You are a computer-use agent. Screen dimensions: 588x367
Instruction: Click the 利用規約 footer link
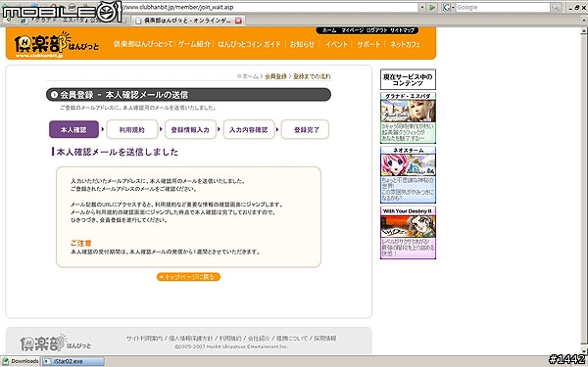230,339
